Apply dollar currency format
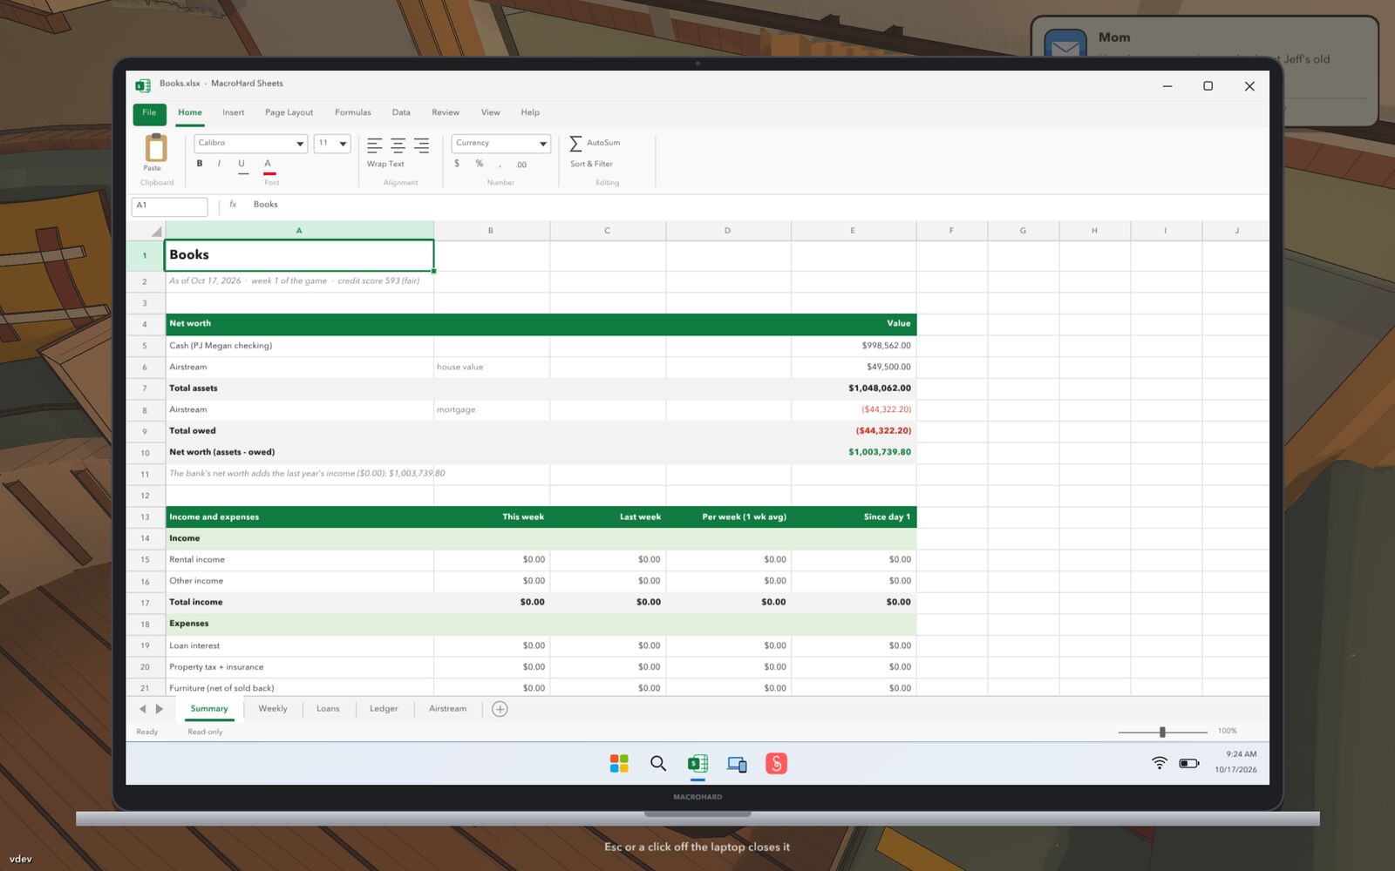Viewport: 1395px width, 871px height. click(457, 164)
